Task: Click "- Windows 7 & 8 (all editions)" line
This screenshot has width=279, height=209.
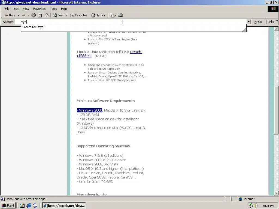Action: pyautogui.click(x=100, y=156)
